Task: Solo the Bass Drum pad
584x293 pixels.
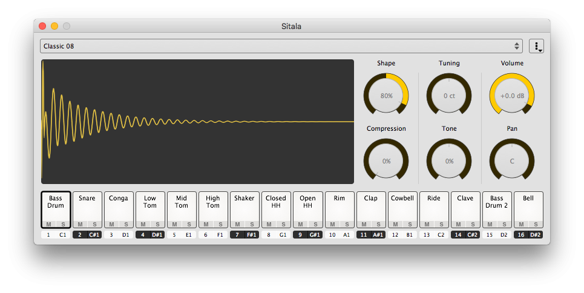Action: click(x=63, y=224)
